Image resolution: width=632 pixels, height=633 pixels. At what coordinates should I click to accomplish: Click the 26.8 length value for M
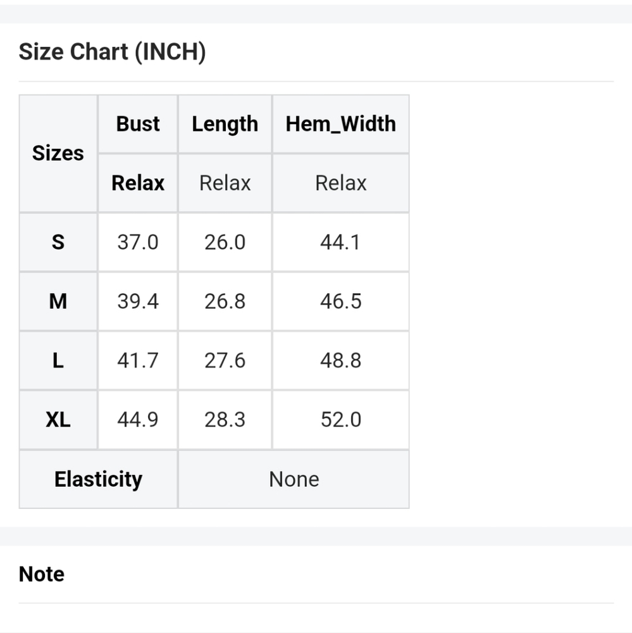tap(225, 301)
